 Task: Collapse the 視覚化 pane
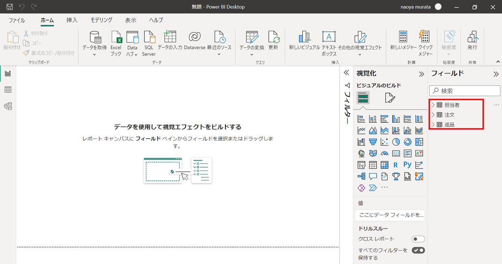click(x=422, y=74)
